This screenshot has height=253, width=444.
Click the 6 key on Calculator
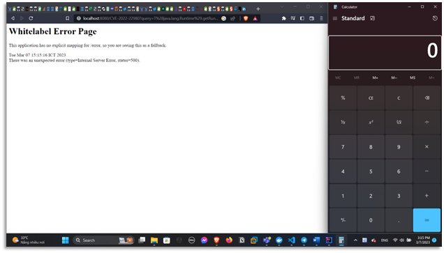click(399, 171)
